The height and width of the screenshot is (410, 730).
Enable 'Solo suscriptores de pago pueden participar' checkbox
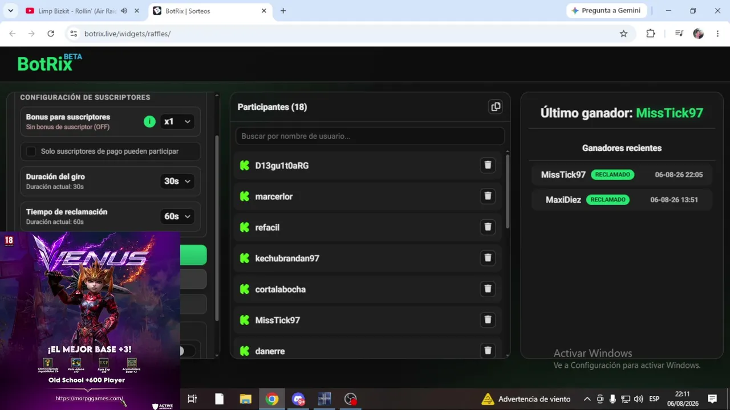point(31,151)
